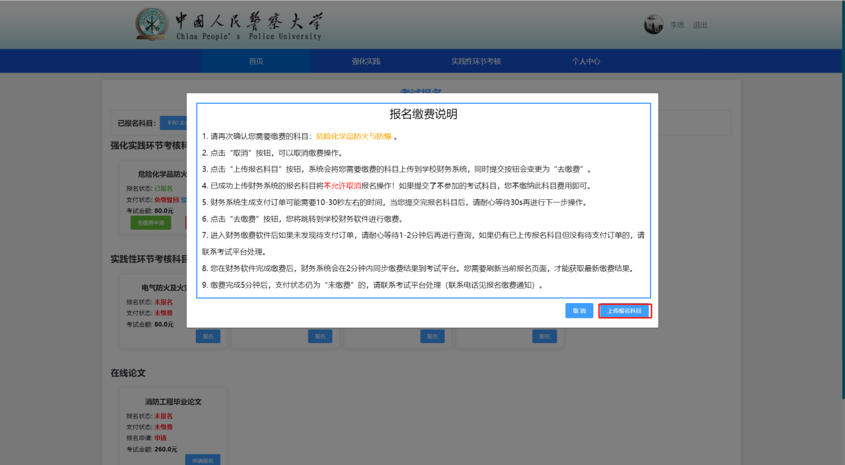This screenshot has height=465, width=845.
Task: Click the red 申请 link in thesis card
Action: 160,438
